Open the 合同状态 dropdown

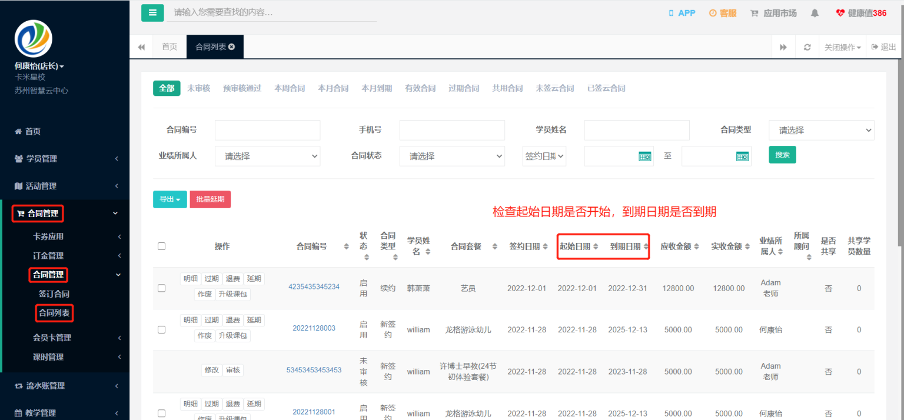point(452,156)
